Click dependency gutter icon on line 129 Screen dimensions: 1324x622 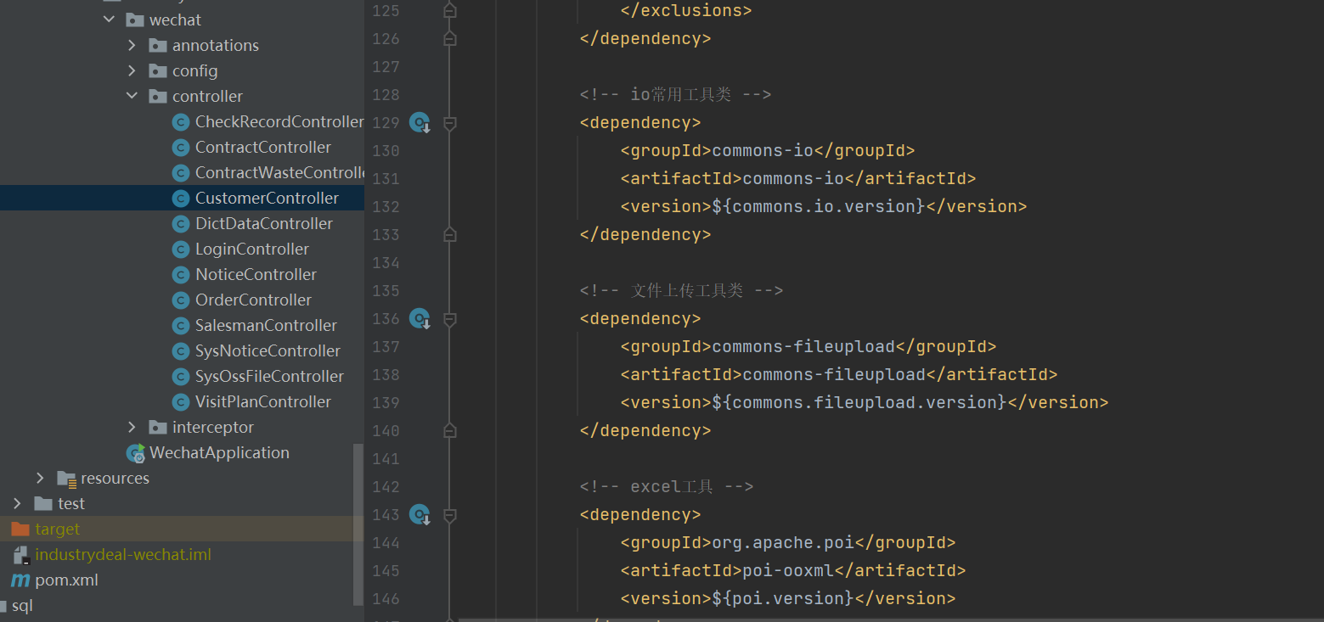click(x=420, y=123)
